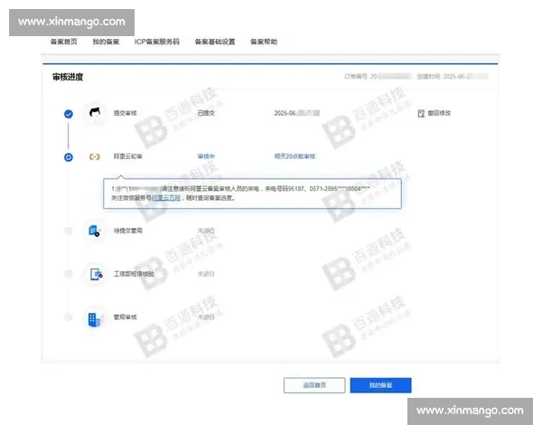Image resolution: width=542 pixels, height=434 pixels.
Task: Click the 订单编号 order number text
Action: click(378, 77)
